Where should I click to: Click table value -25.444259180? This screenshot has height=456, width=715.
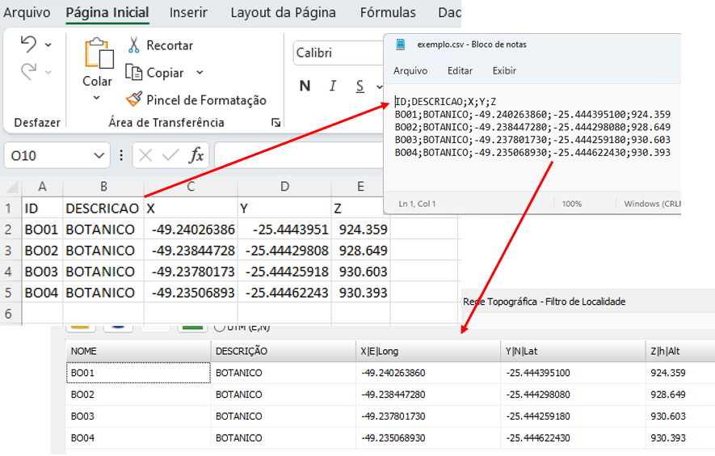tap(538, 416)
